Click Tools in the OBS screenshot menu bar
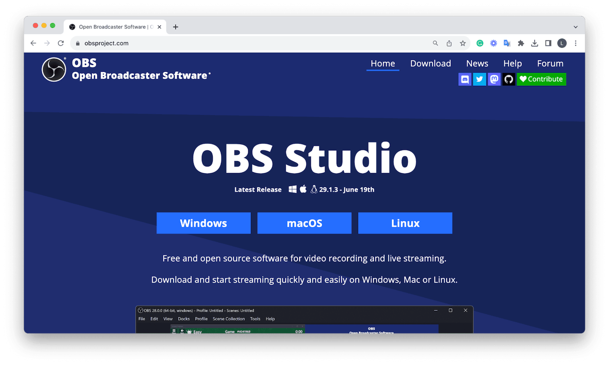 pos(255,319)
